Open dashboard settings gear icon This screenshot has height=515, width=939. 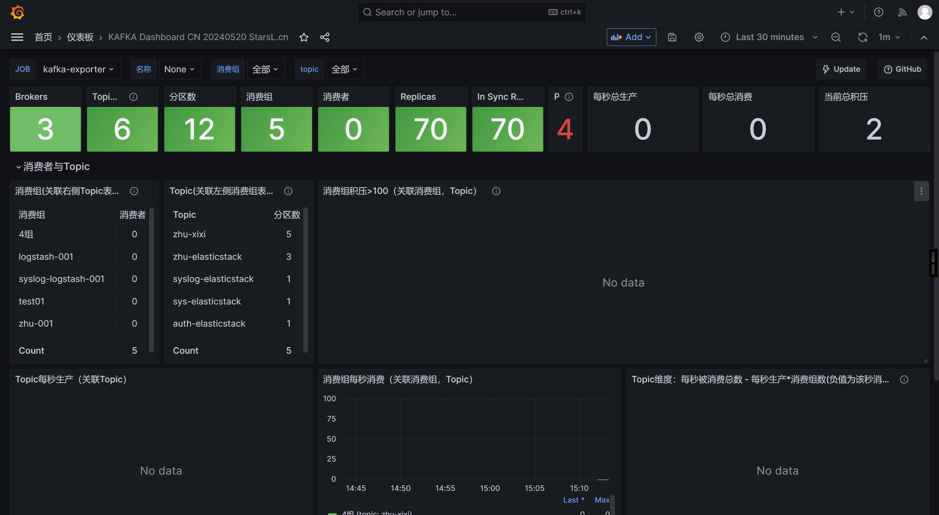[698, 37]
